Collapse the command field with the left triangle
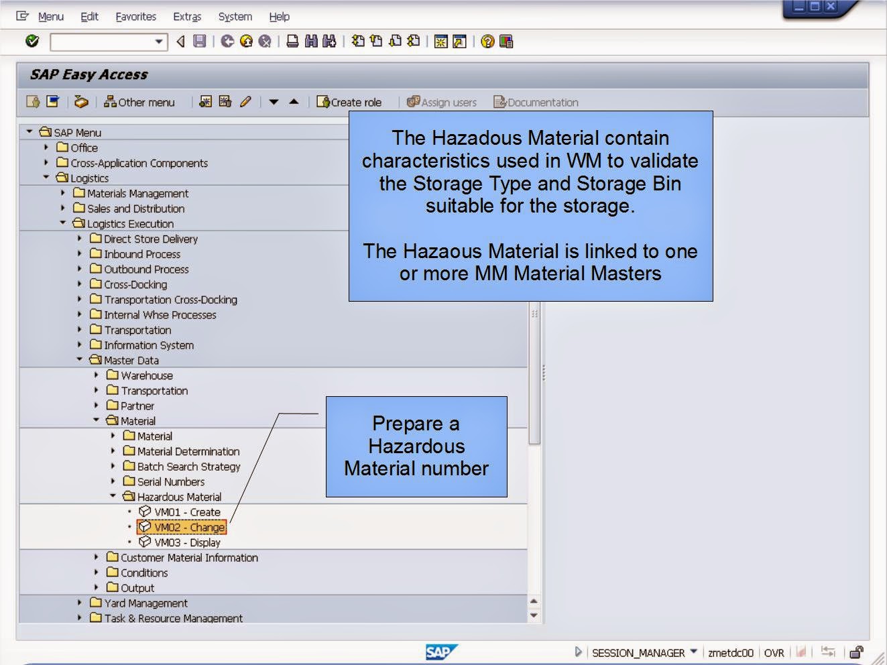This screenshot has height=665, width=887. click(x=180, y=42)
